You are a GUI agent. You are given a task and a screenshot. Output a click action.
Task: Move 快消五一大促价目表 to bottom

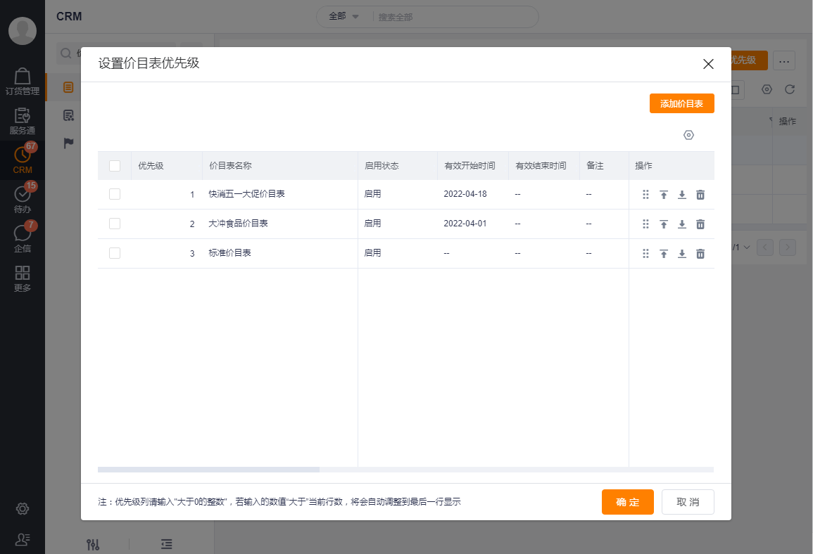click(x=682, y=195)
